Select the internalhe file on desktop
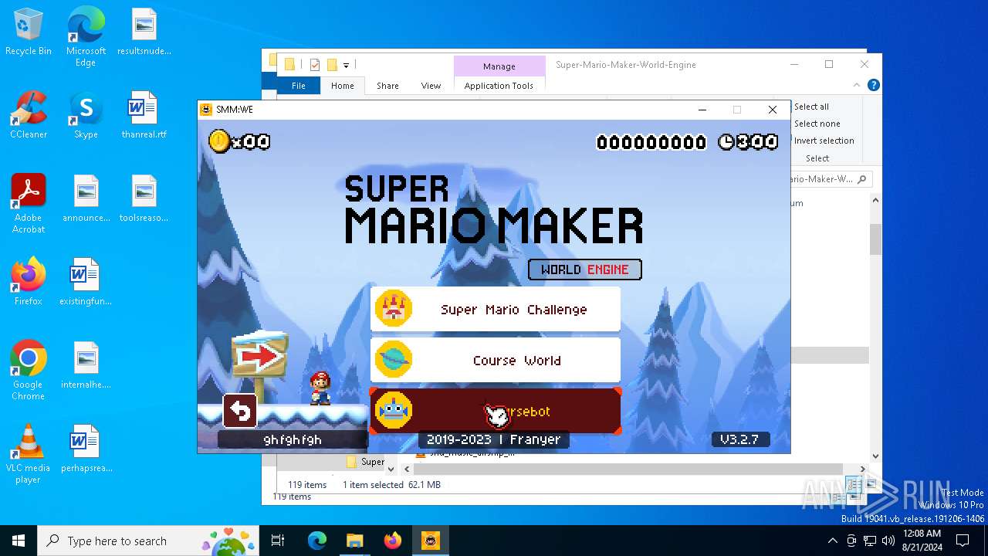988x556 pixels. 86,366
